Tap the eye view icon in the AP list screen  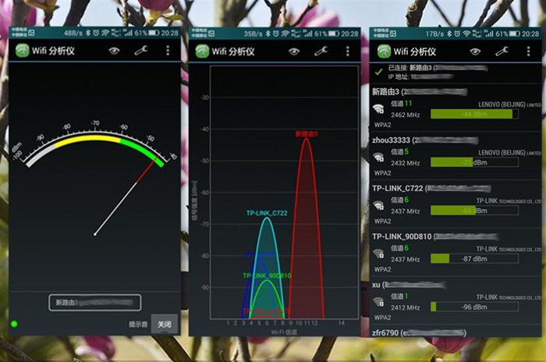[475, 52]
